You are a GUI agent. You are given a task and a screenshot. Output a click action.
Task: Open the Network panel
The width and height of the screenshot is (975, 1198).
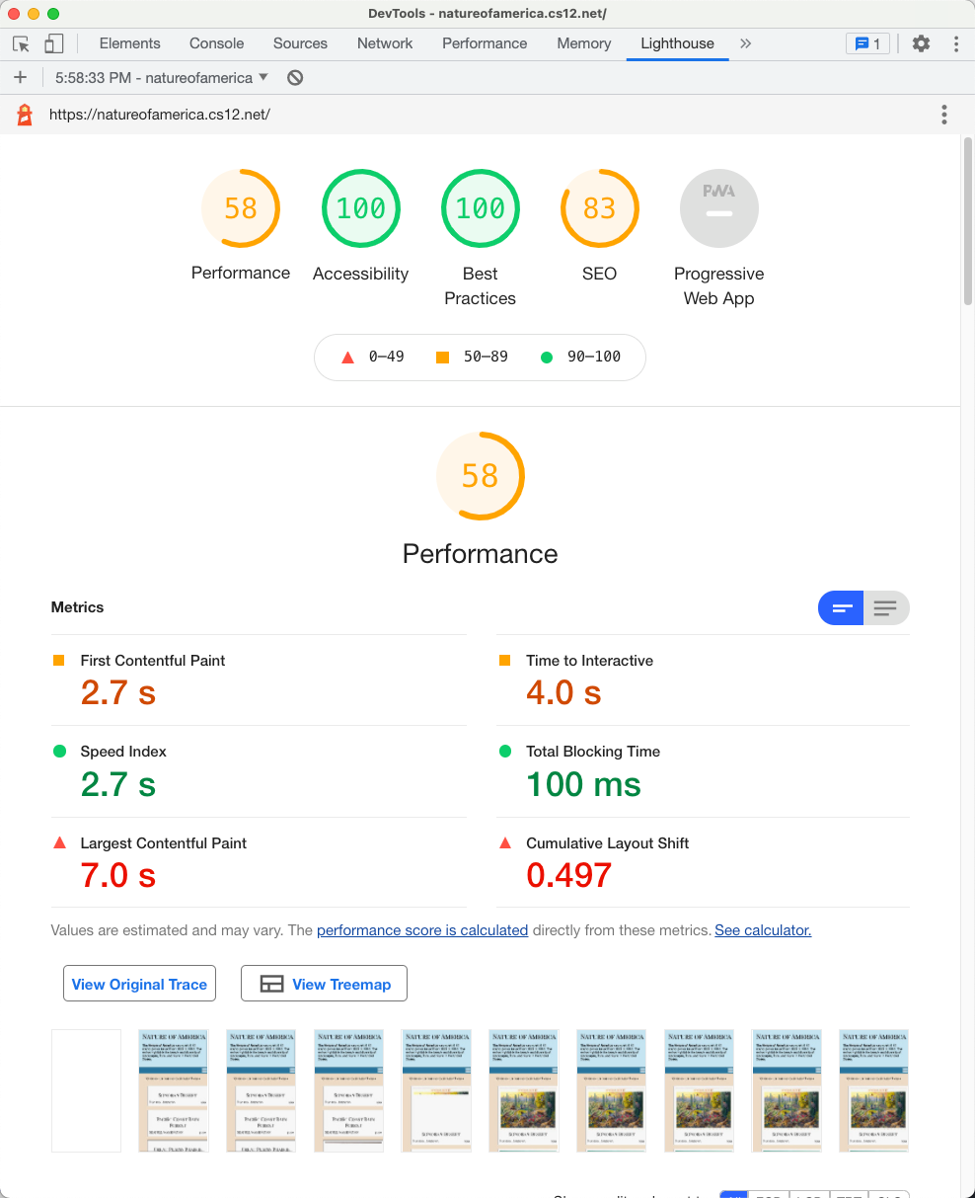[x=384, y=43]
